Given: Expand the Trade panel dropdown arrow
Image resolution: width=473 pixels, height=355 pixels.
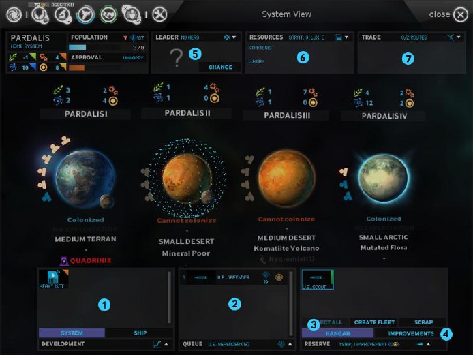Looking at the screenshot, I should tap(459, 37).
